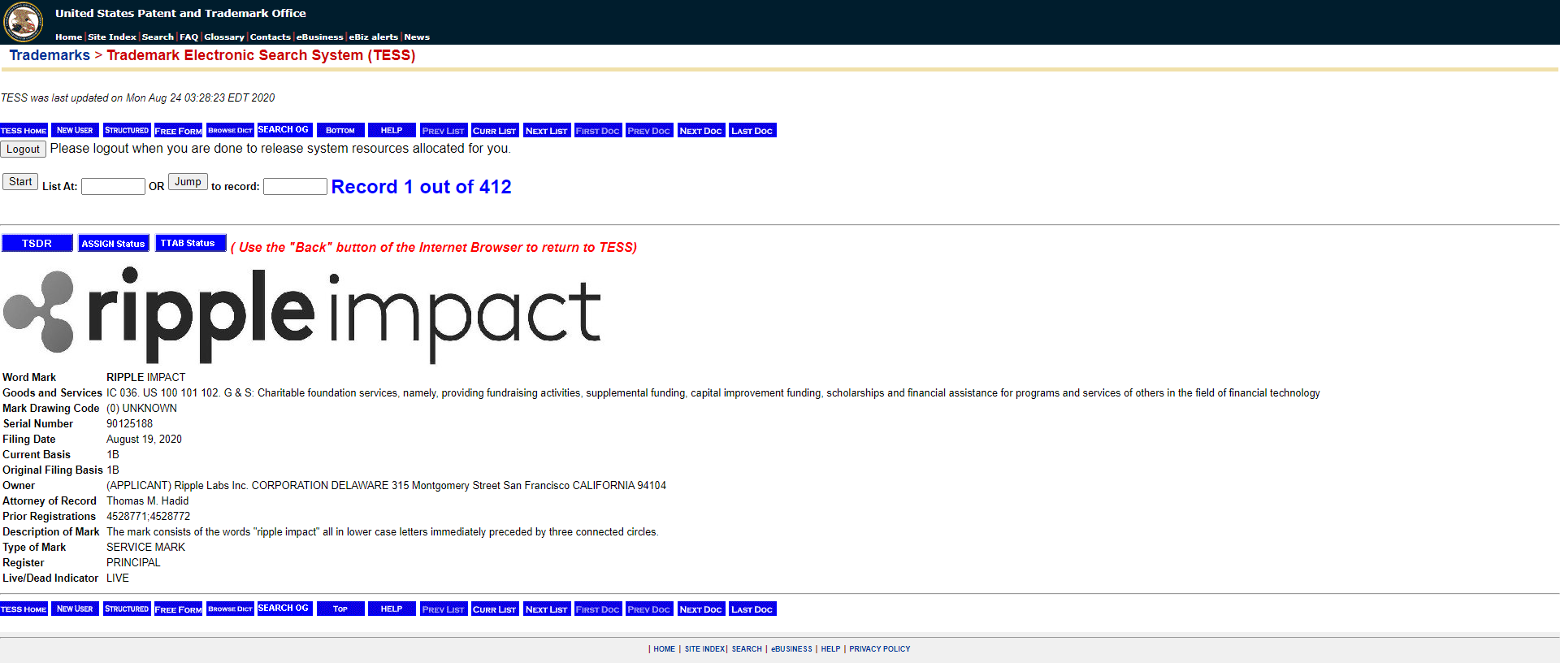The height and width of the screenshot is (663, 1560).
Task: Click the Record 1 out of 412 heading
Action: pos(421,187)
